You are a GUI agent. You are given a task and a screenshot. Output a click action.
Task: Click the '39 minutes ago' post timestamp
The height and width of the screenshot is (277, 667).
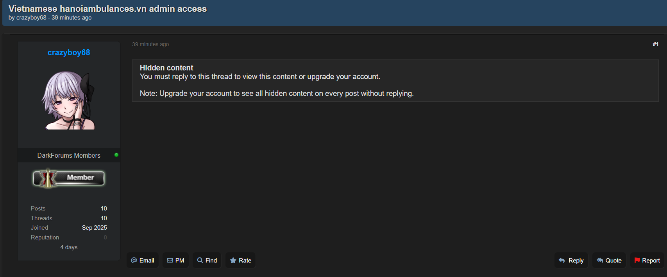pos(150,44)
